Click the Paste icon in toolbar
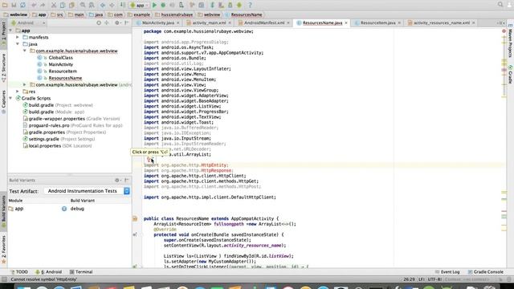Viewport: 514px width, 289px height. 71,5
